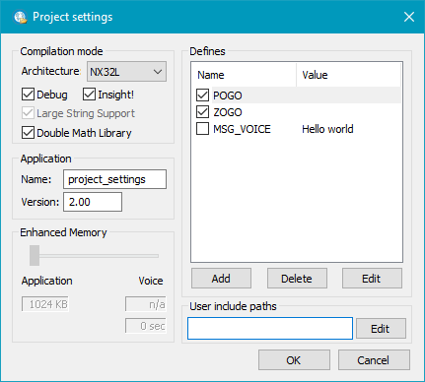Select the ZOGO row text
This screenshot has width=425, height=382.
click(228, 112)
